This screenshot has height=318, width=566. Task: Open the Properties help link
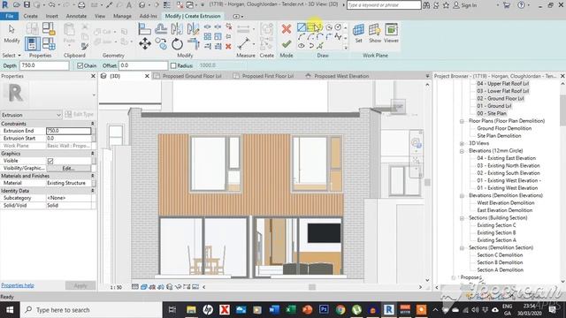pos(18,285)
